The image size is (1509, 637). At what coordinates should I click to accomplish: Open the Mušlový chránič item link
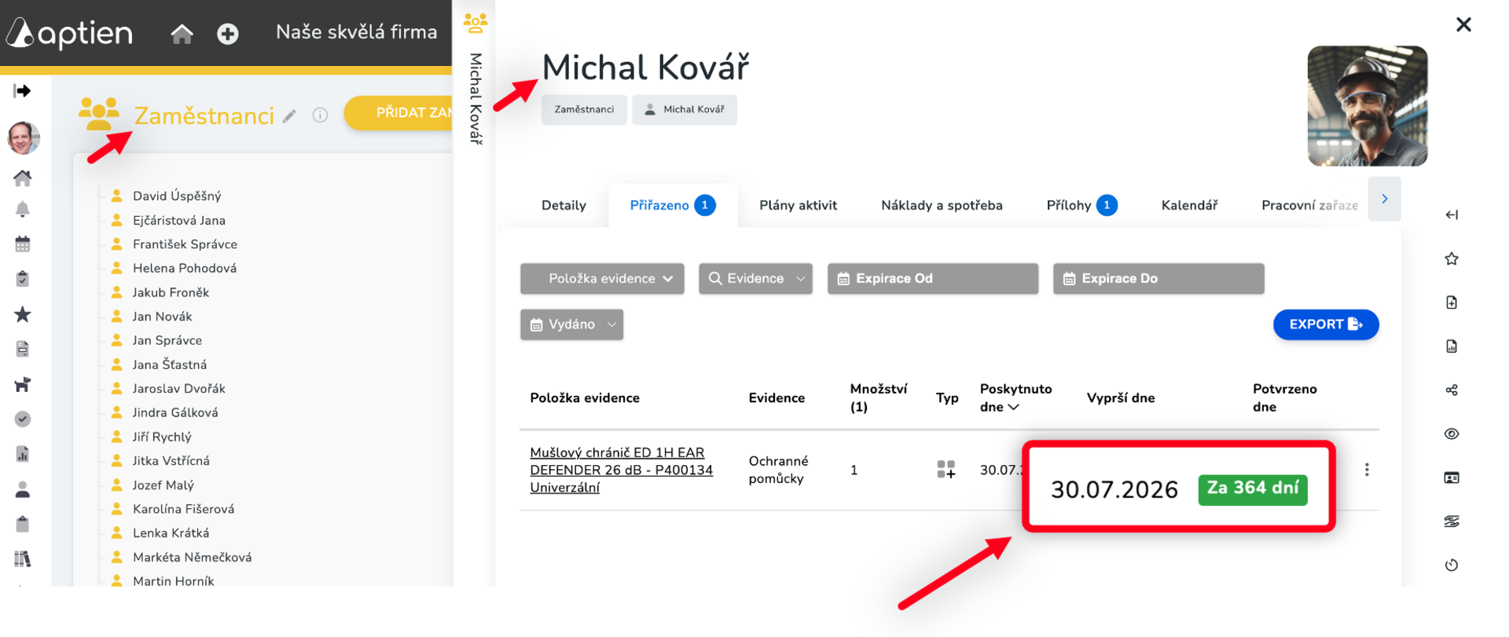tap(621, 470)
